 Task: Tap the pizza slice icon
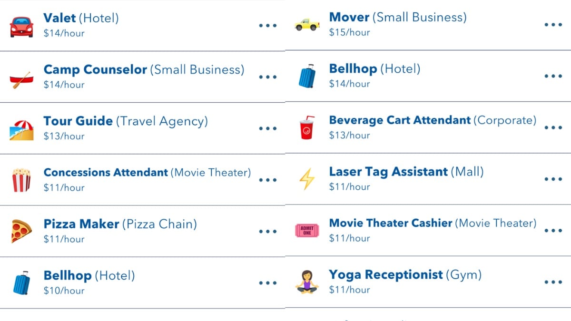[x=21, y=232]
